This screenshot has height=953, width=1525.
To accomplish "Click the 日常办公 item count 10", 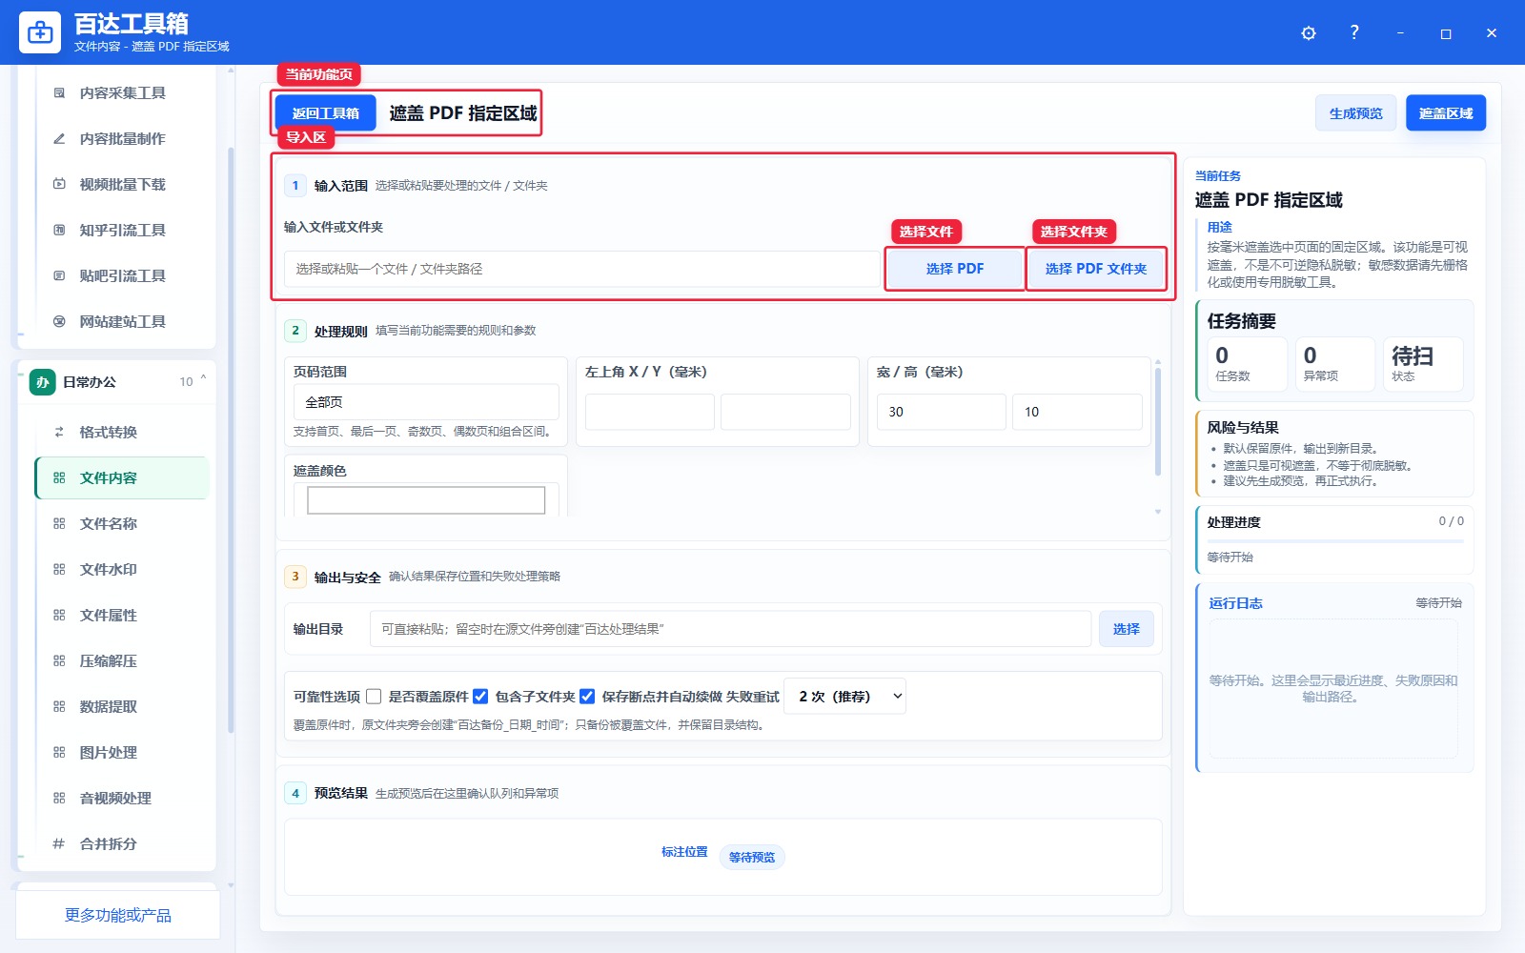I will (x=186, y=382).
